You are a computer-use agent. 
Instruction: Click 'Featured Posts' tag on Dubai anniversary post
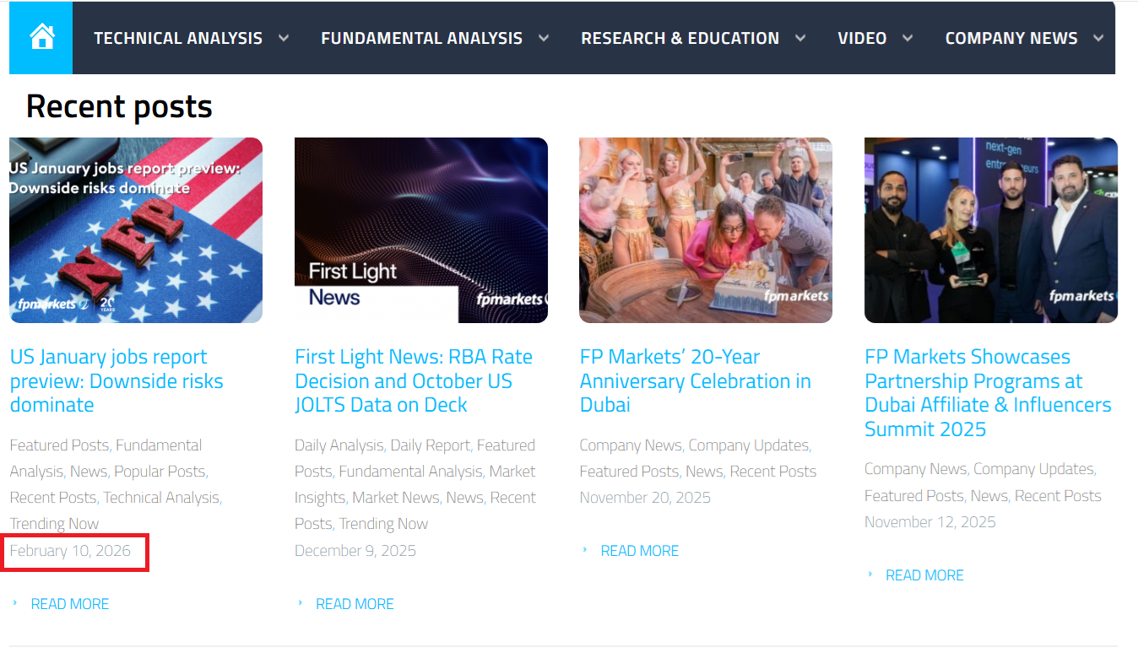click(629, 472)
